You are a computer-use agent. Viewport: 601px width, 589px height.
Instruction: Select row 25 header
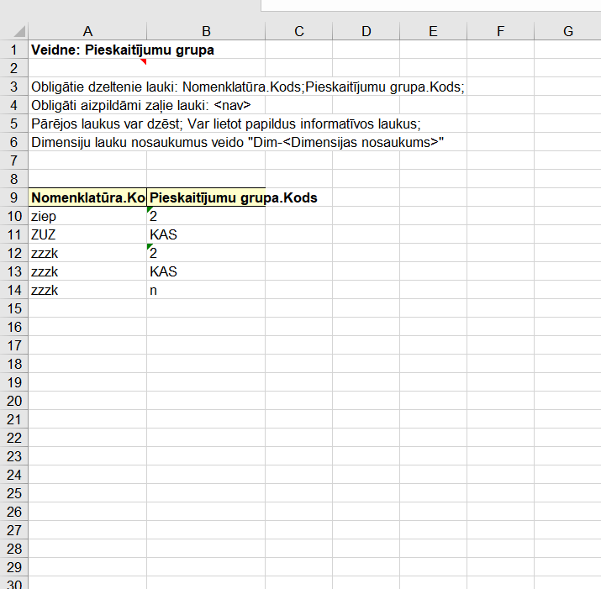click(13, 493)
